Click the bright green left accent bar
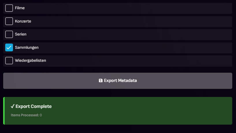The width and height of the screenshot is (236, 133). pyautogui.click(x=4, y=111)
